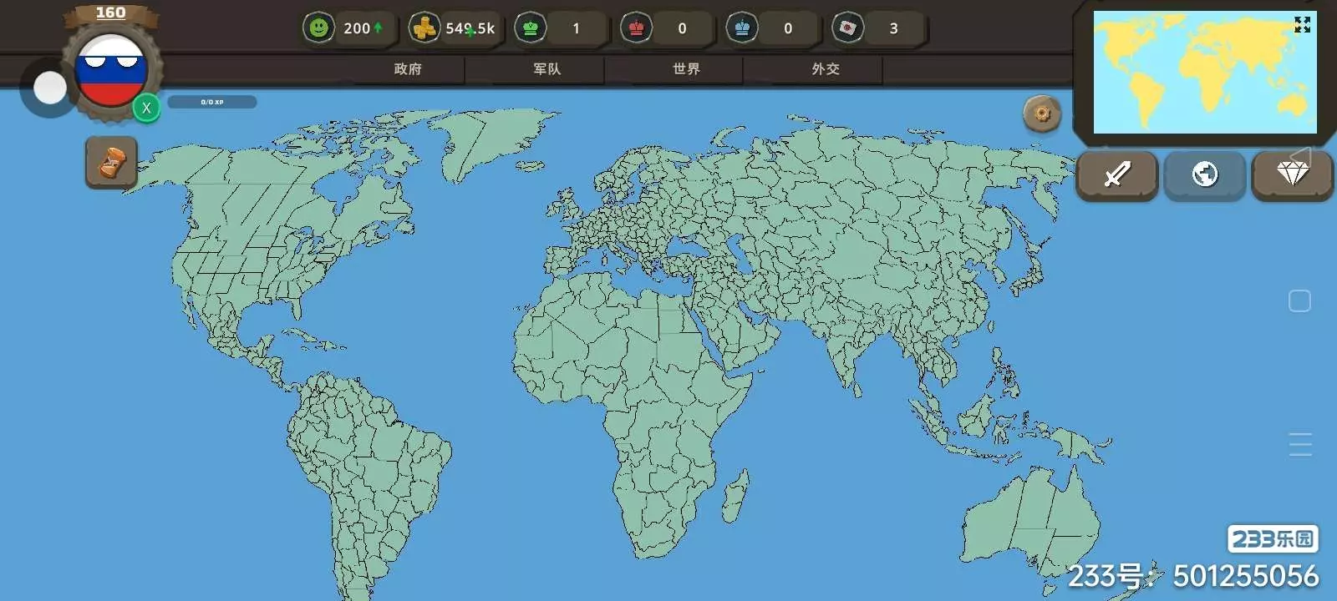Click the green X badge button
The height and width of the screenshot is (601, 1337).
click(x=146, y=108)
